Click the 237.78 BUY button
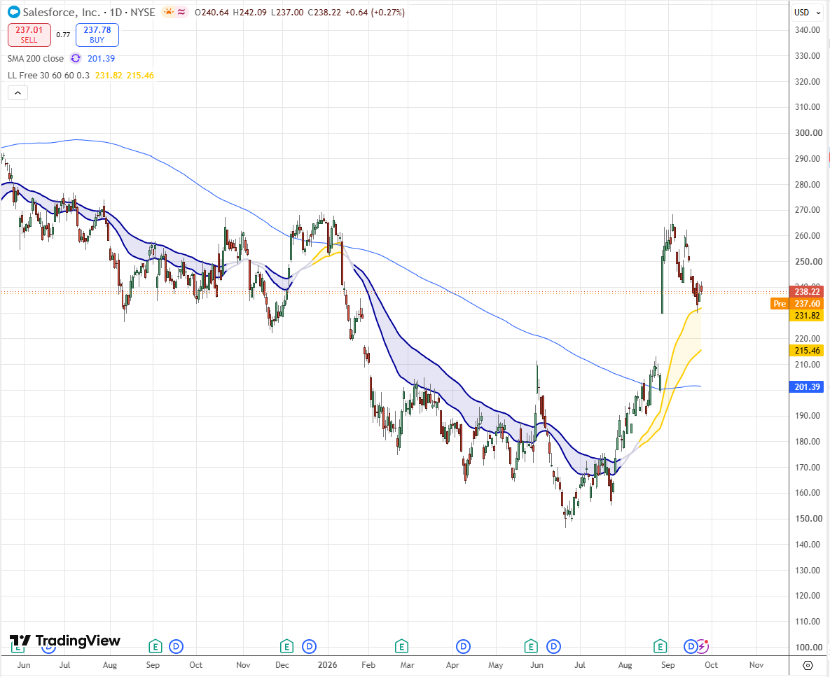The image size is (830, 677). click(97, 35)
